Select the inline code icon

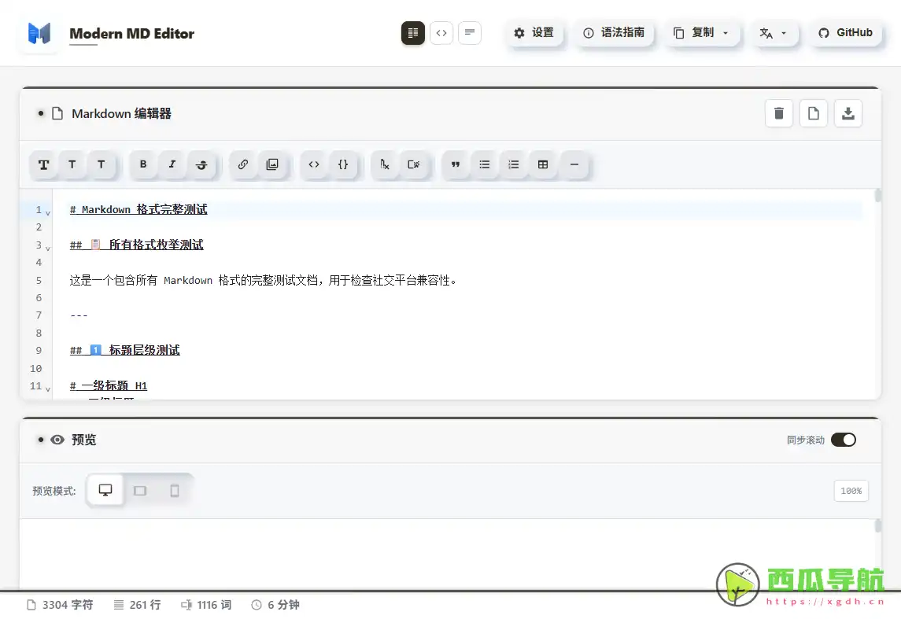(x=313, y=165)
